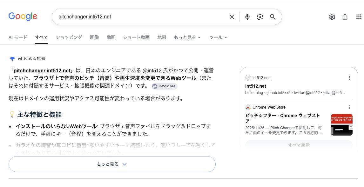Open settings gear icon
This screenshot has height=187, width=364.
(x=332, y=17)
